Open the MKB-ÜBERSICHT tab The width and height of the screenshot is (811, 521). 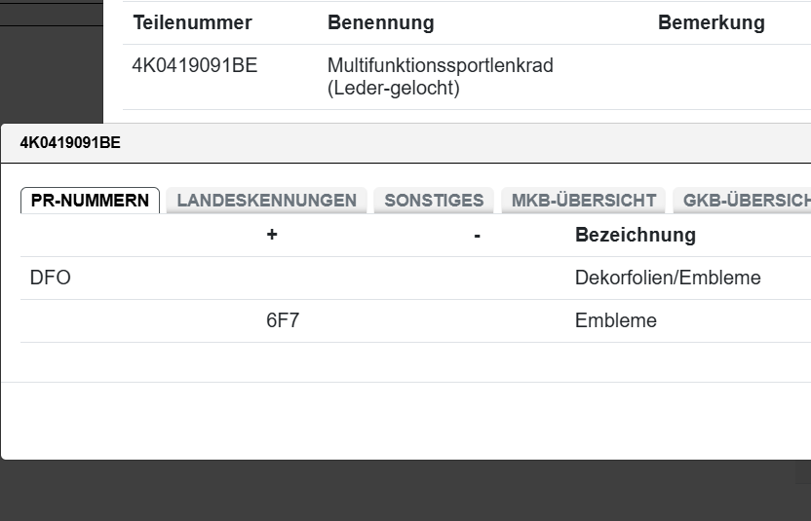click(583, 201)
